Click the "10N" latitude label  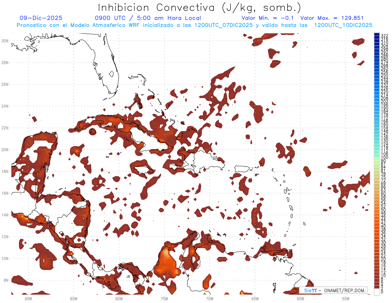click(5, 259)
